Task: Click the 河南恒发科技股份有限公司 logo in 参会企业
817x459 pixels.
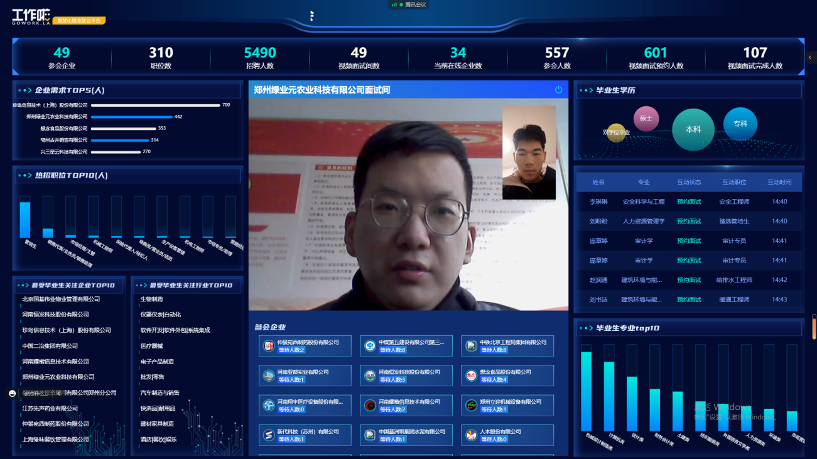Action: (x=370, y=375)
